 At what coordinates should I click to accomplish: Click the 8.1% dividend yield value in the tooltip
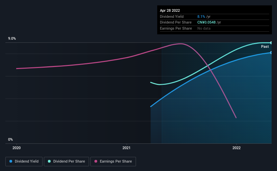tap(201, 16)
